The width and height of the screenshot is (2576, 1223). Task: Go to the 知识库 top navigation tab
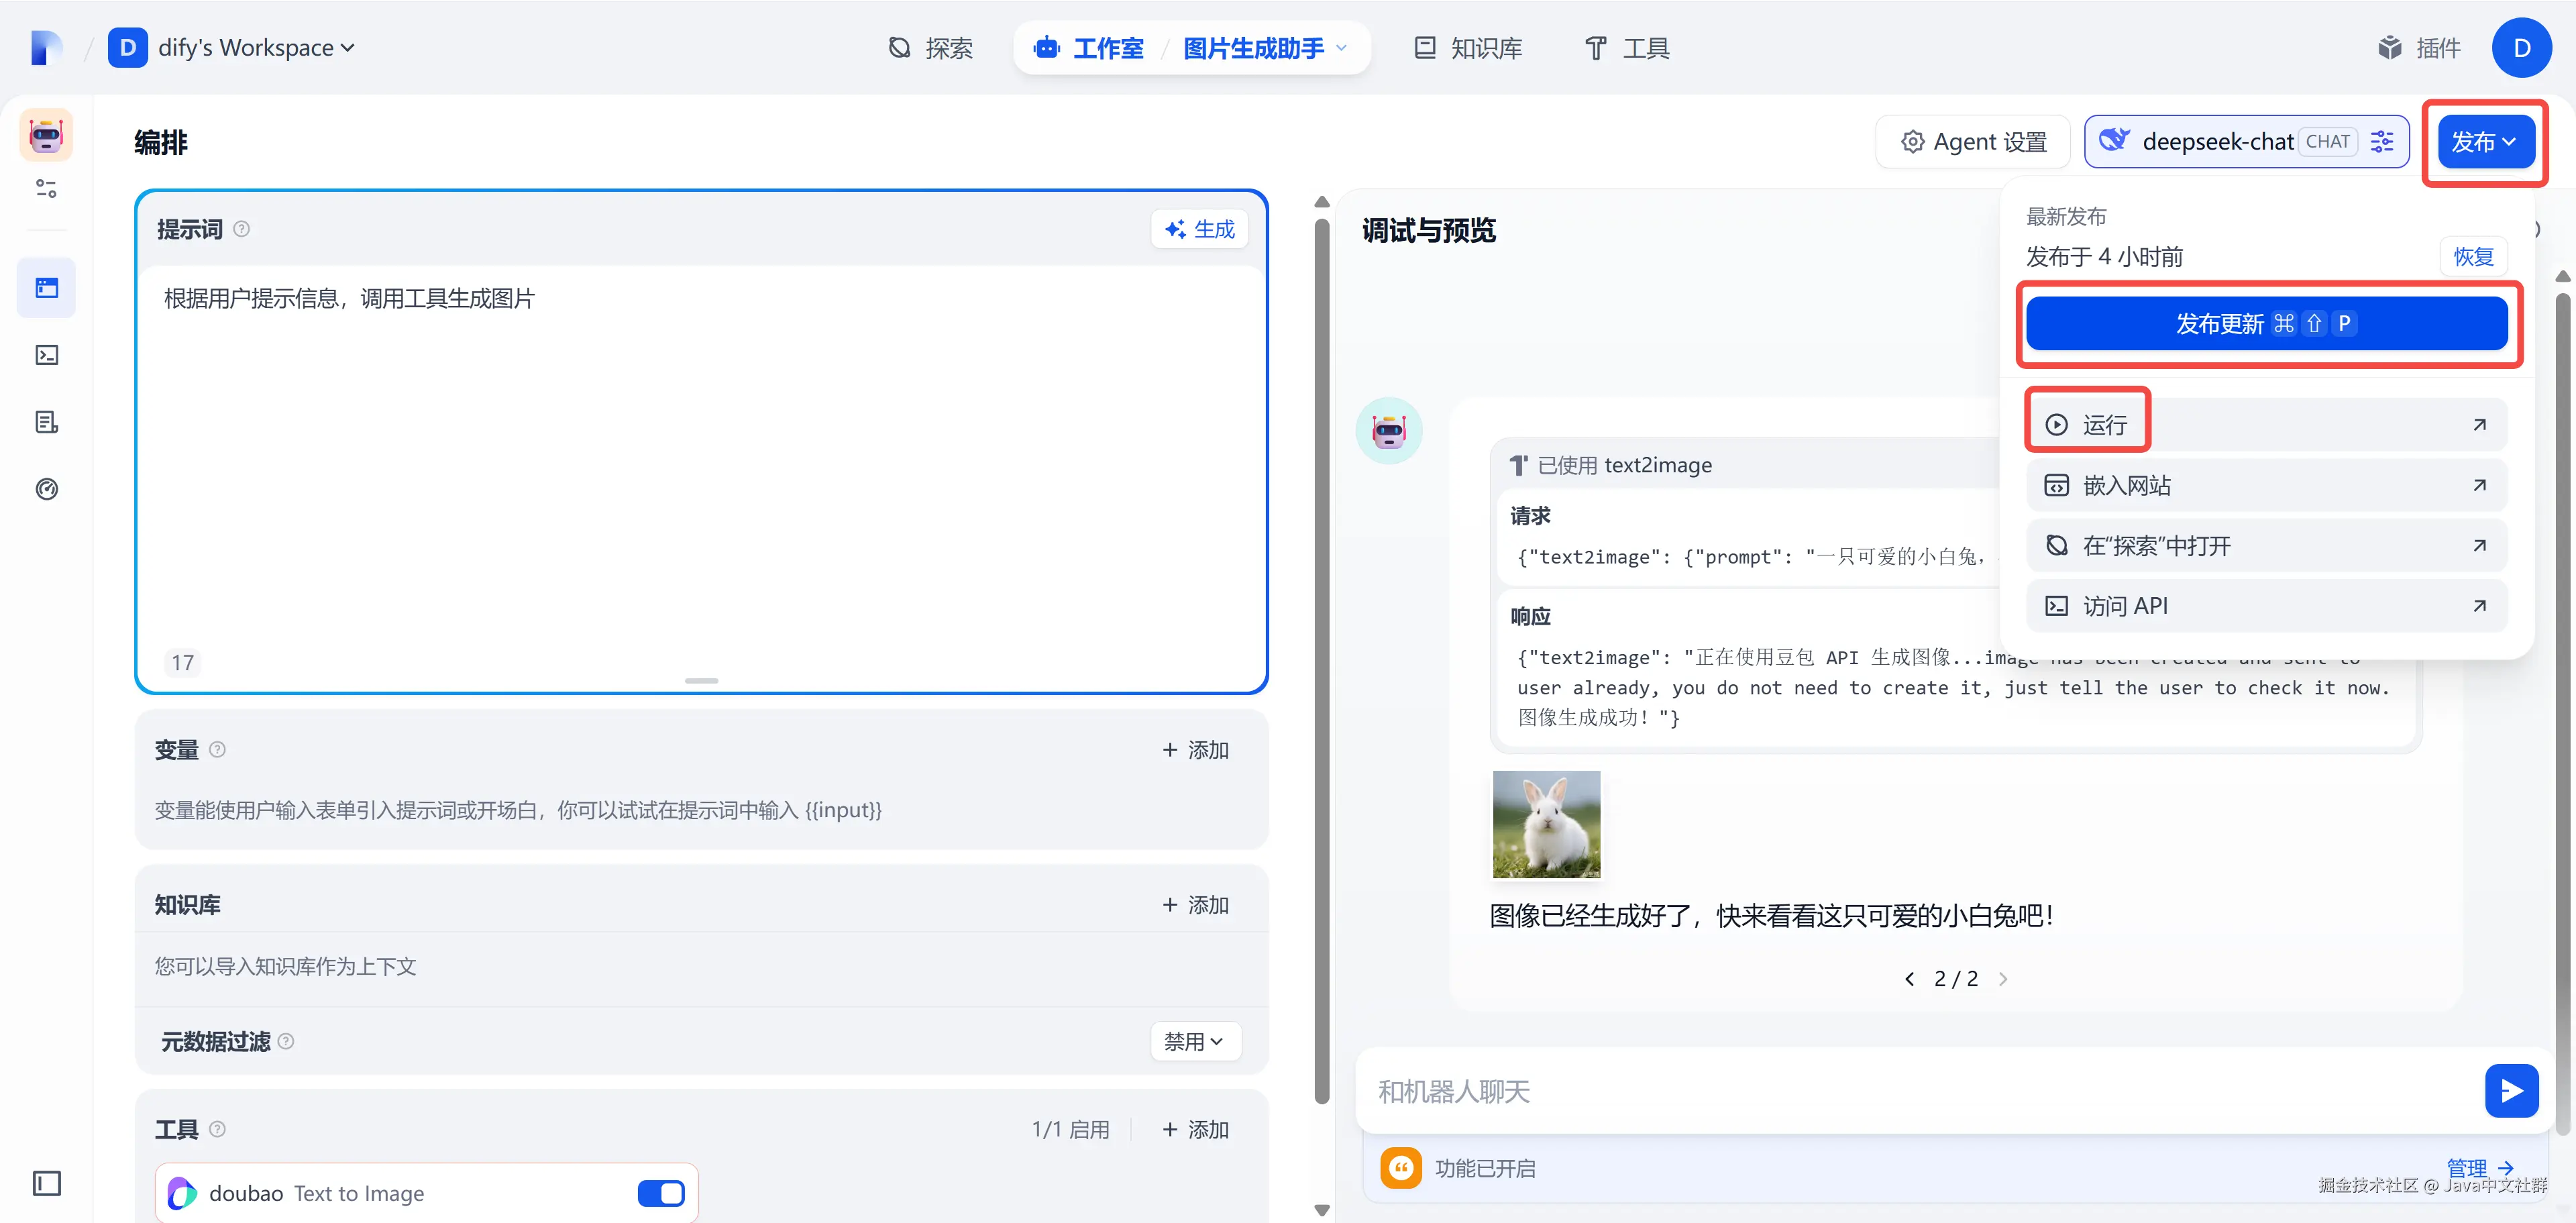click(1468, 48)
